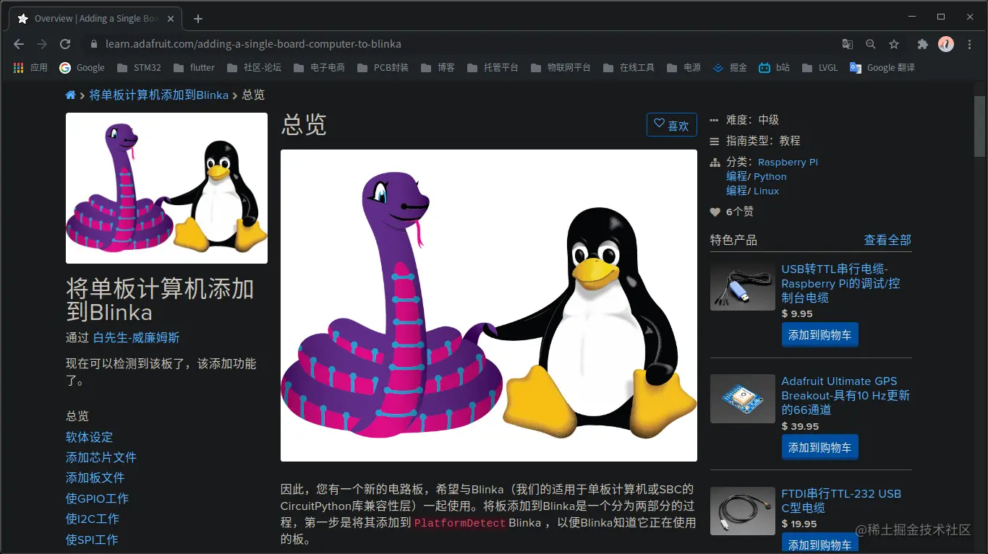
Task: Open Chrome three-dot menu
Action: (970, 44)
